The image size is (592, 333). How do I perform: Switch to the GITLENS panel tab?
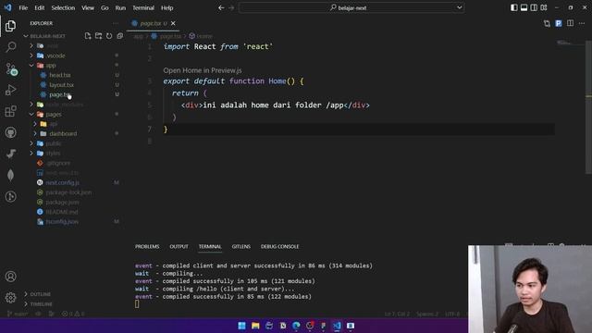[241, 247]
